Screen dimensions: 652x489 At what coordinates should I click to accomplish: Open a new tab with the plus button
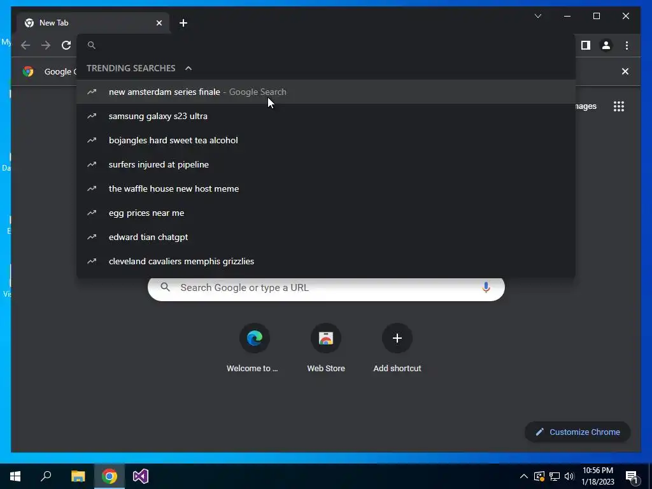coord(183,23)
